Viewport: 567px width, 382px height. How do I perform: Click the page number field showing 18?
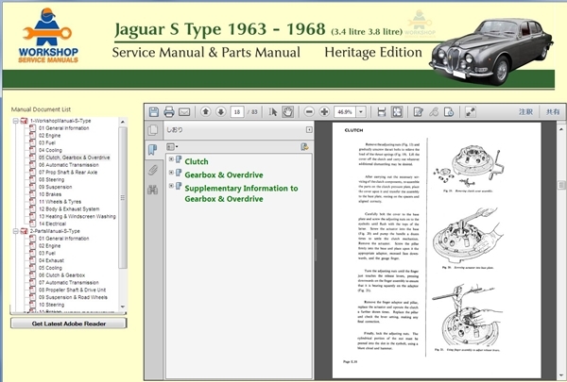tap(237, 112)
